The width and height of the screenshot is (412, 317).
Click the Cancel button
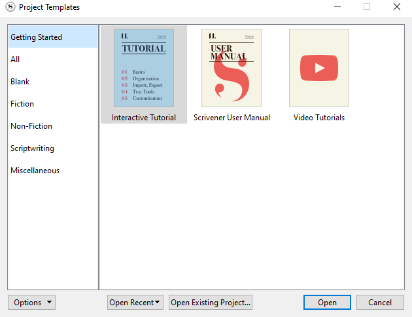380,302
